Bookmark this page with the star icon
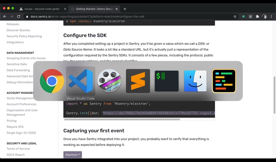276x162 pixels. [x=235, y=17]
